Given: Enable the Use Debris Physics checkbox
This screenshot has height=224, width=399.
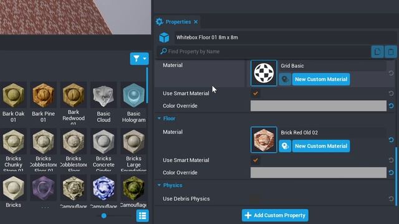Looking at the screenshot, I should [x=255, y=199].
